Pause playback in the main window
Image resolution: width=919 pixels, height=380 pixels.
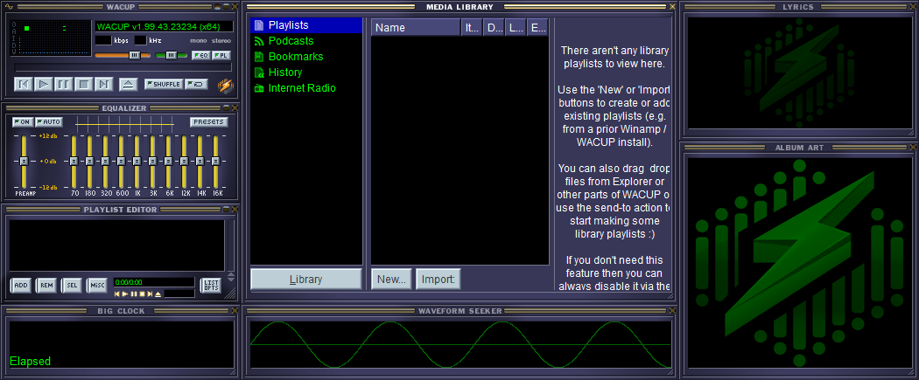63,84
